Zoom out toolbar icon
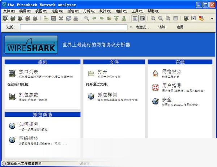Screen dimensions: 217x167 coord(161,18)
